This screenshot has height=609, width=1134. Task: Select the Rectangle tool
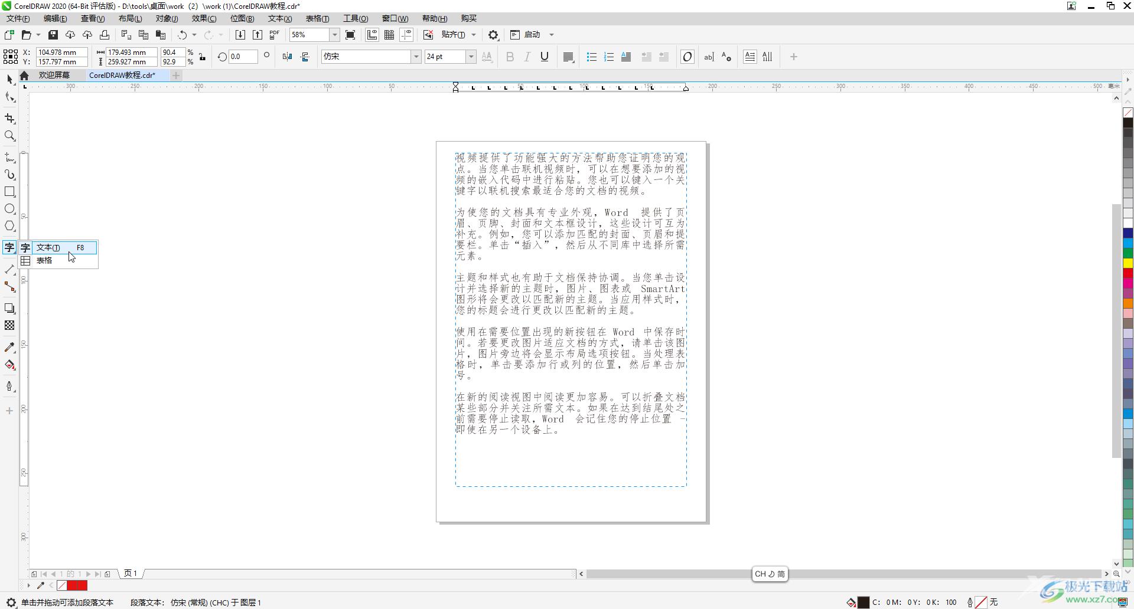point(9,192)
